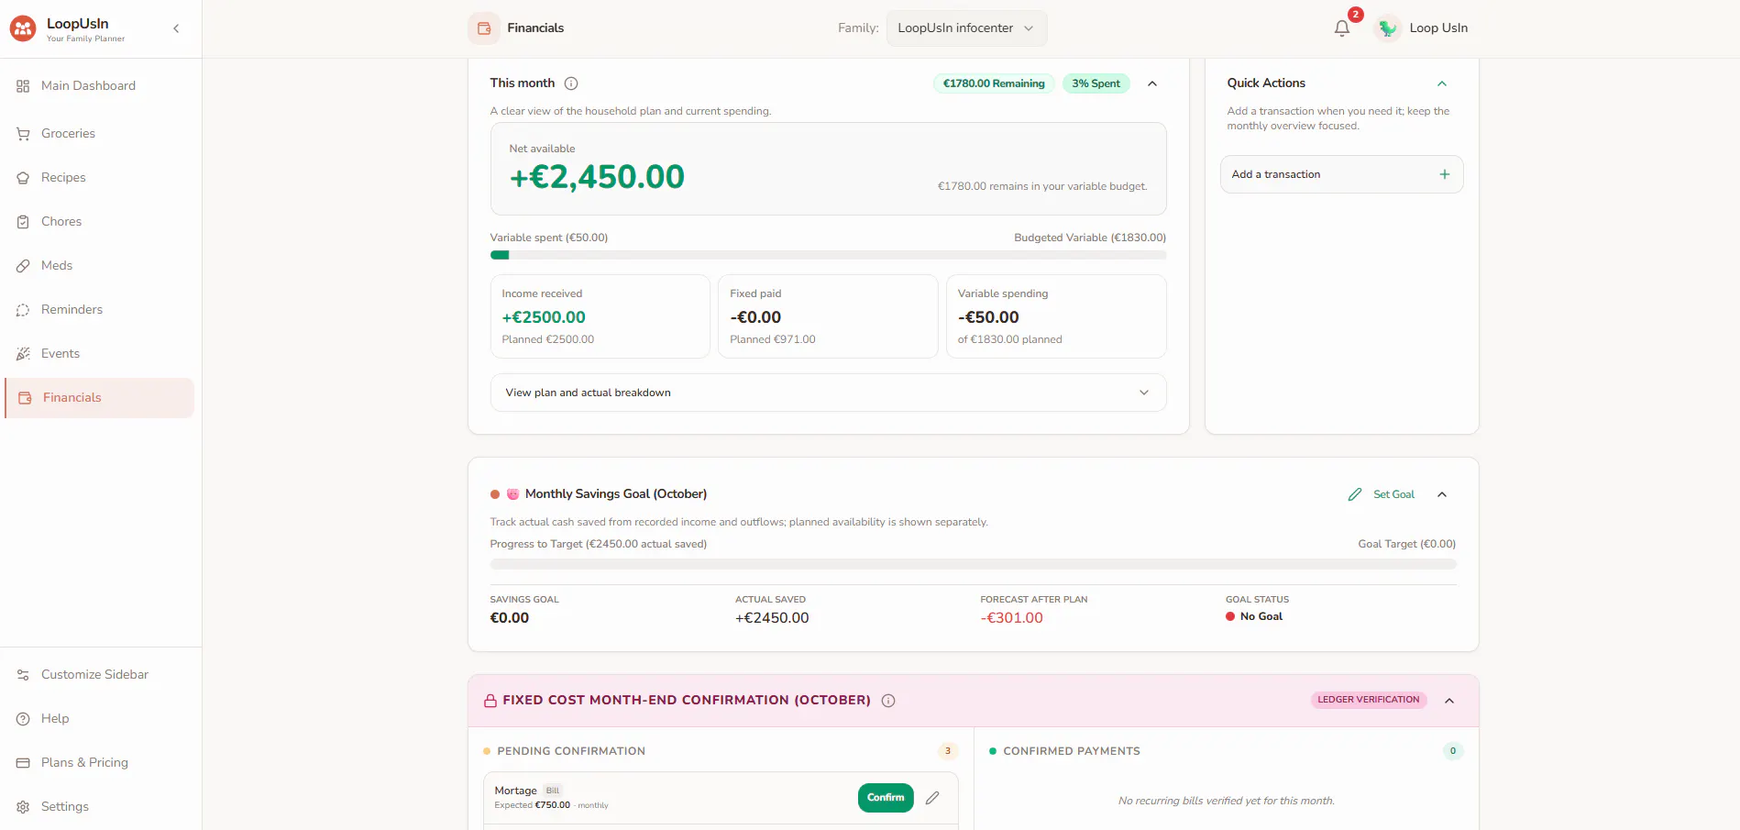
Task: Click the plus icon on Add a transaction
Action: (x=1445, y=174)
